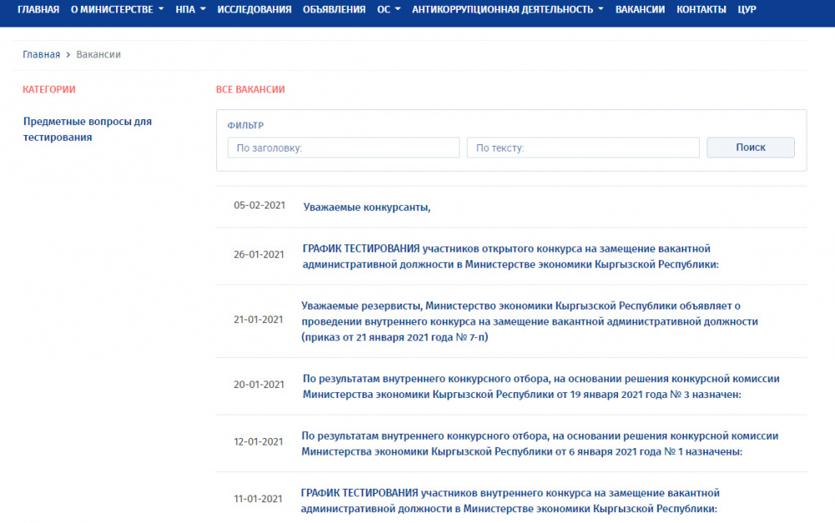Go to ОБЪЯВЛЕНИЯ in navigation bar

click(334, 9)
